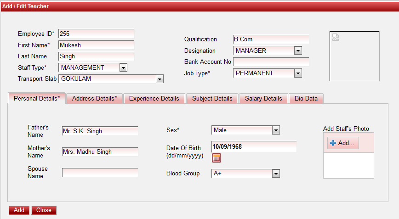Image resolution: width=399 pixels, height=219 pixels.
Task: Switch to Salary Details tab
Action: coord(263,99)
